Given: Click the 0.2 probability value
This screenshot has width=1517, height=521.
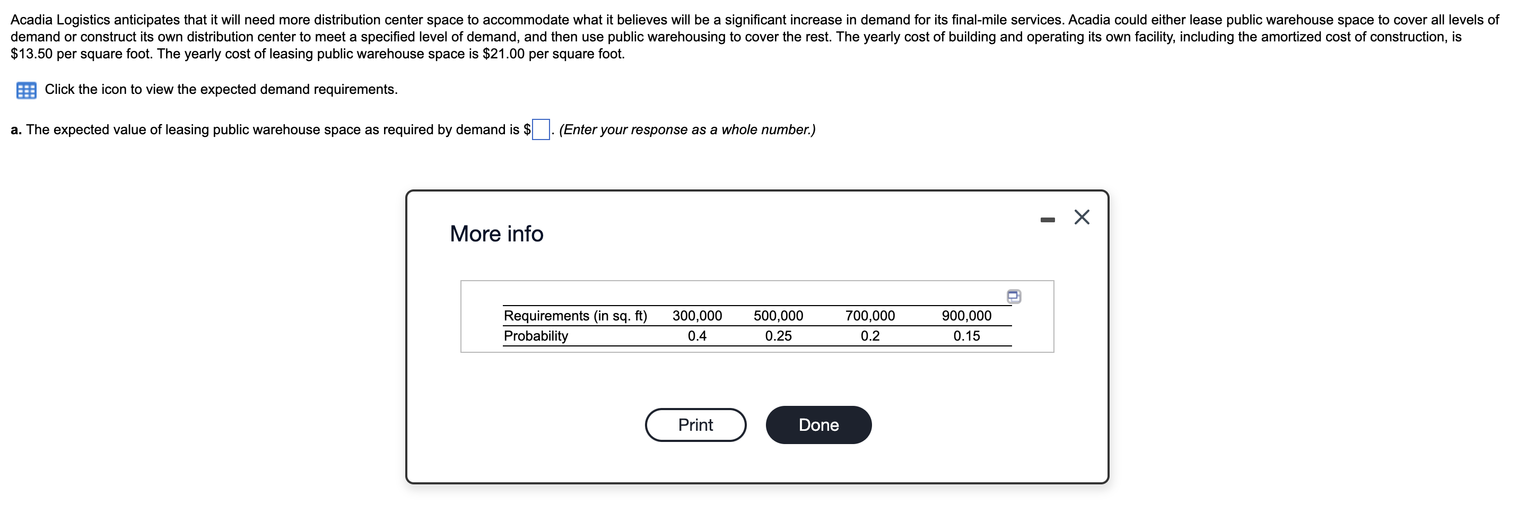Looking at the screenshot, I should click(x=870, y=336).
